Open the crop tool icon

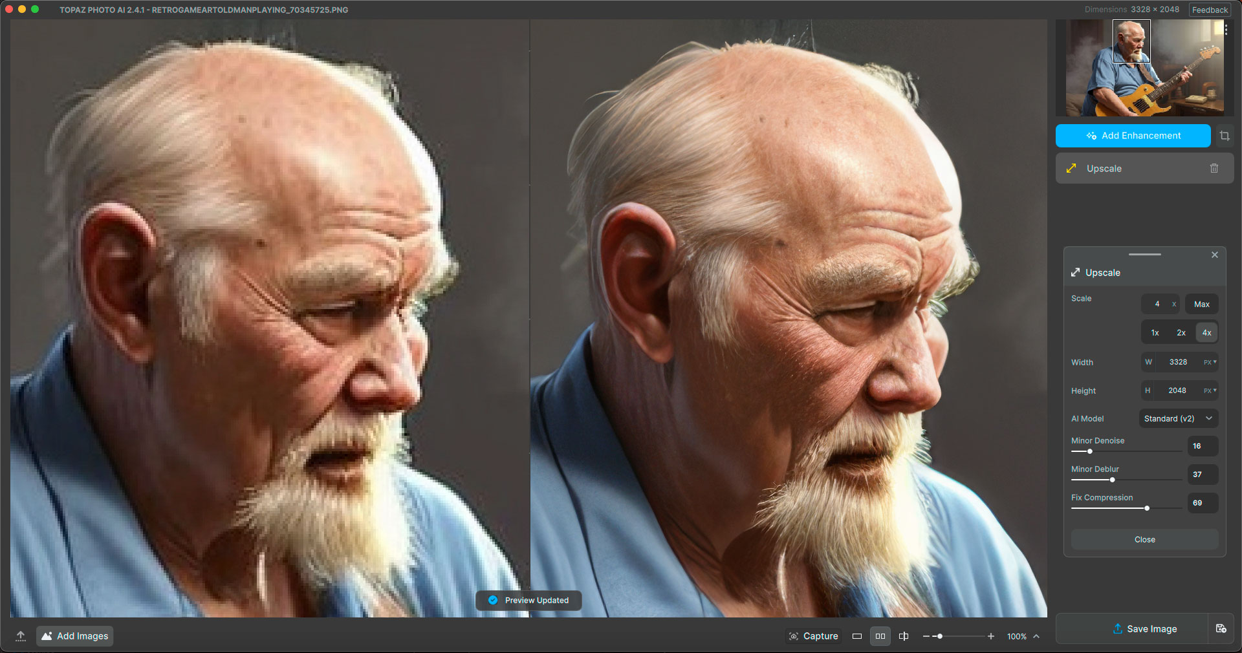click(1225, 136)
